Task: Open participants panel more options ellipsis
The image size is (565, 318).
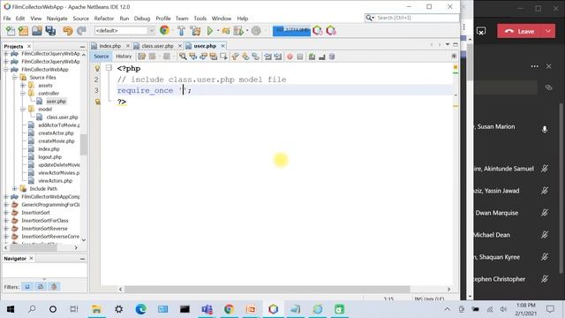Action: click(x=535, y=66)
